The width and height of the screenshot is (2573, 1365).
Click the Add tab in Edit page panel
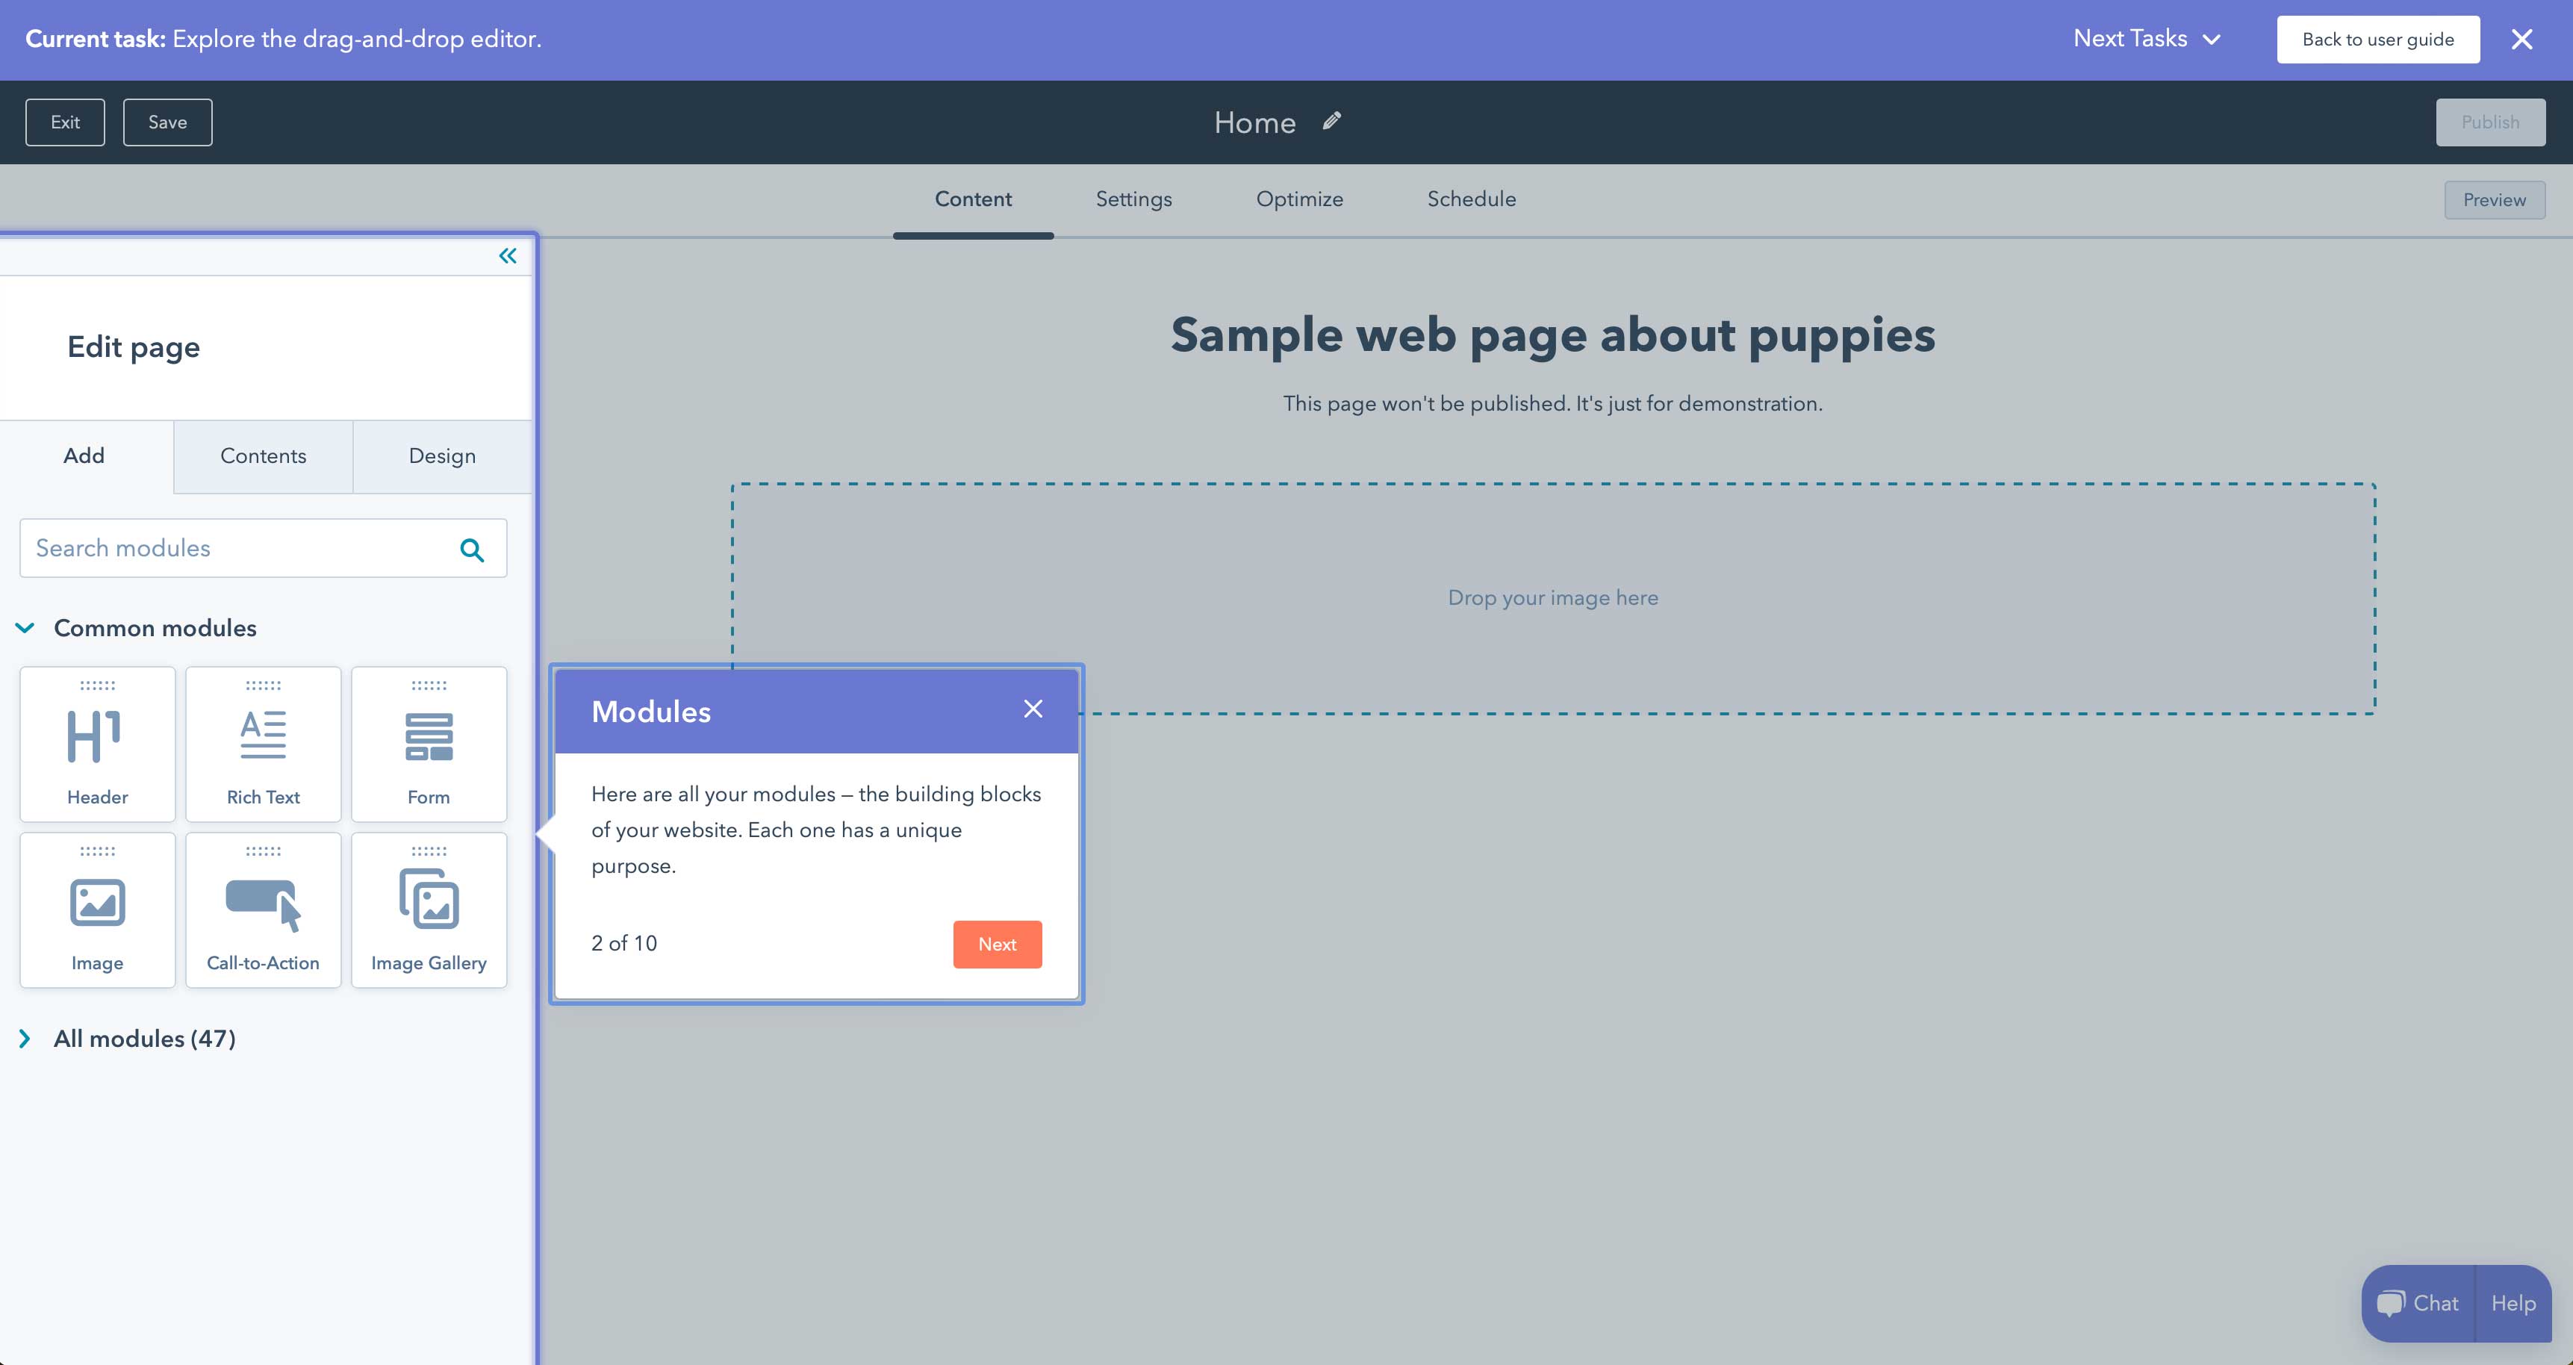click(84, 456)
